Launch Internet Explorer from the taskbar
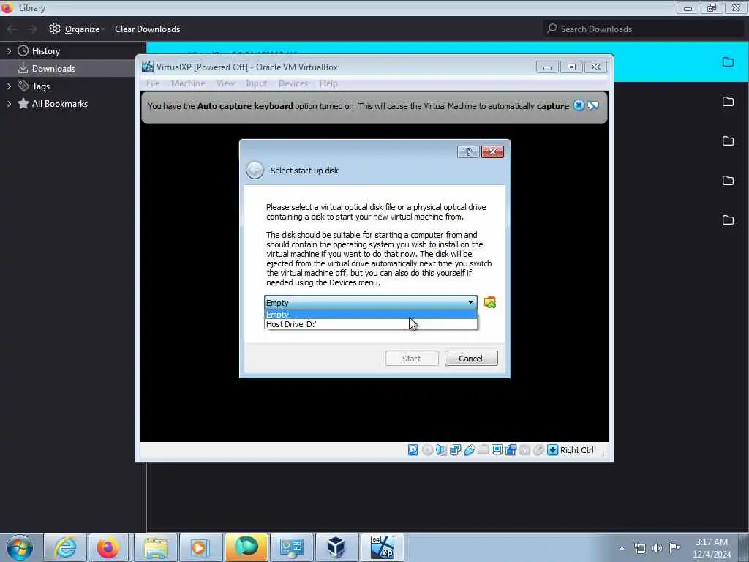The height and width of the screenshot is (562, 749). pos(65,547)
